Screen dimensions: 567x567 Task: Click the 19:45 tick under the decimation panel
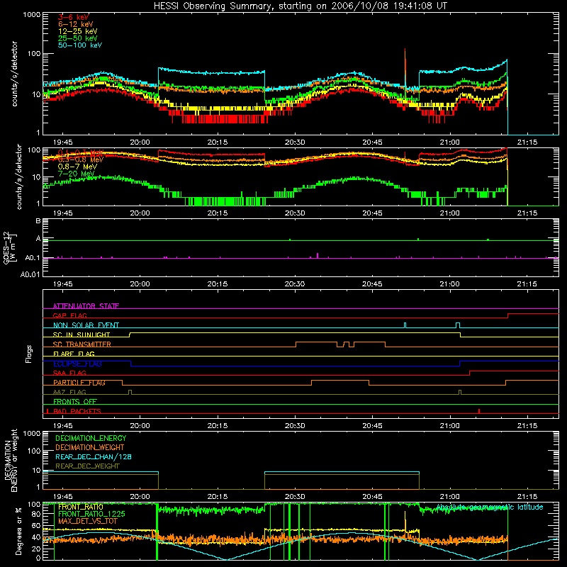pos(62,497)
